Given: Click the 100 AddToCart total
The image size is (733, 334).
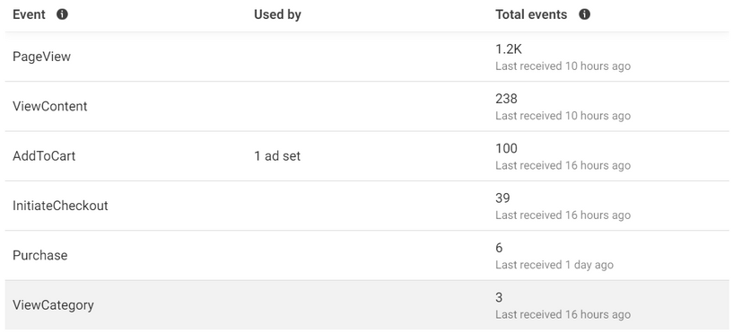Looking at the screenshot, I should point(507,148).
